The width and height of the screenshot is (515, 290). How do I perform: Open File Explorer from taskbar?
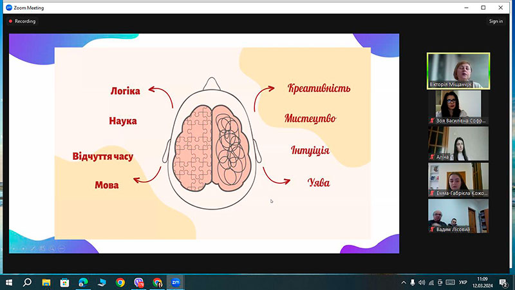click(46, 282)
